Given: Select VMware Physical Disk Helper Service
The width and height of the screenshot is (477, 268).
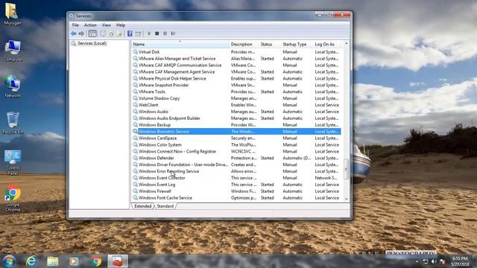Looking at the screenshot, I should tap(236, 78).
